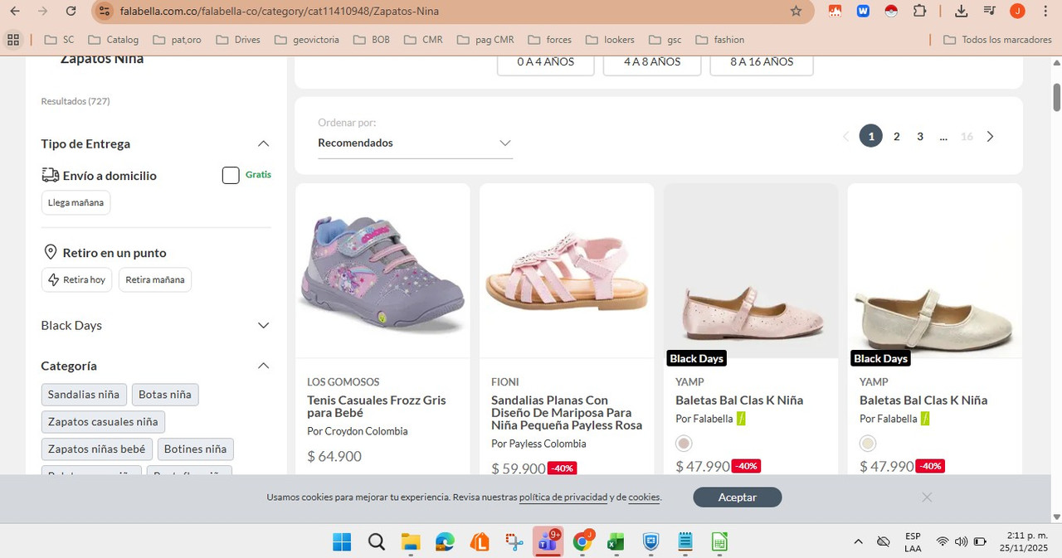This screenshot has width=1062, height=558.
Task: Open the media control music icon
Action: click(989, 11)
